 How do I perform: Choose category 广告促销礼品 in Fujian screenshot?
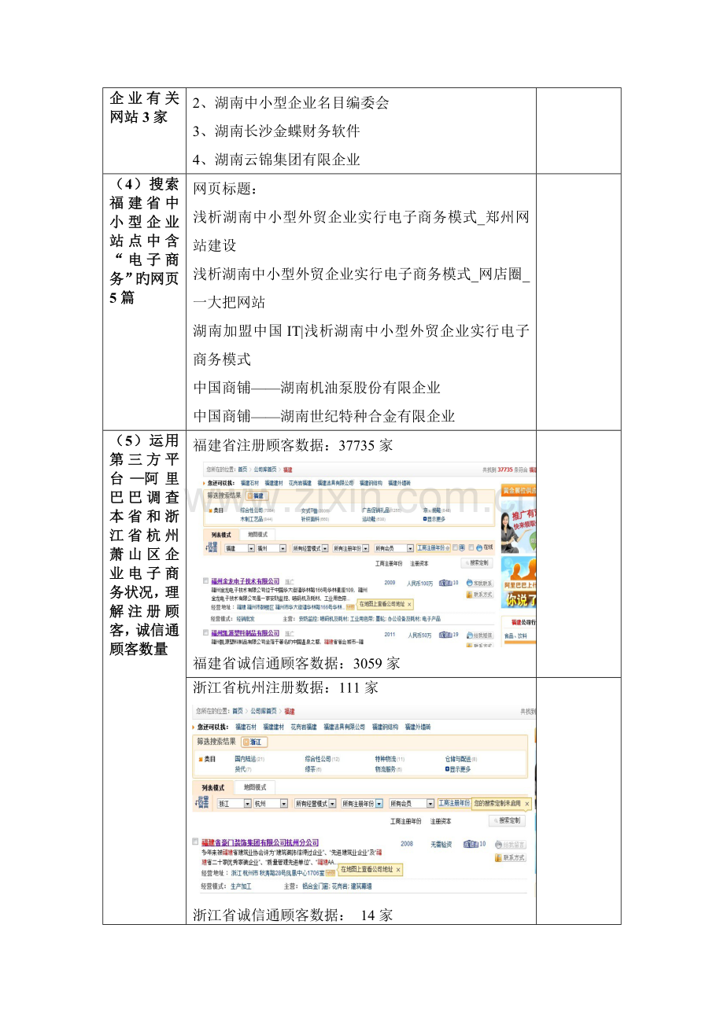[376, 510]
